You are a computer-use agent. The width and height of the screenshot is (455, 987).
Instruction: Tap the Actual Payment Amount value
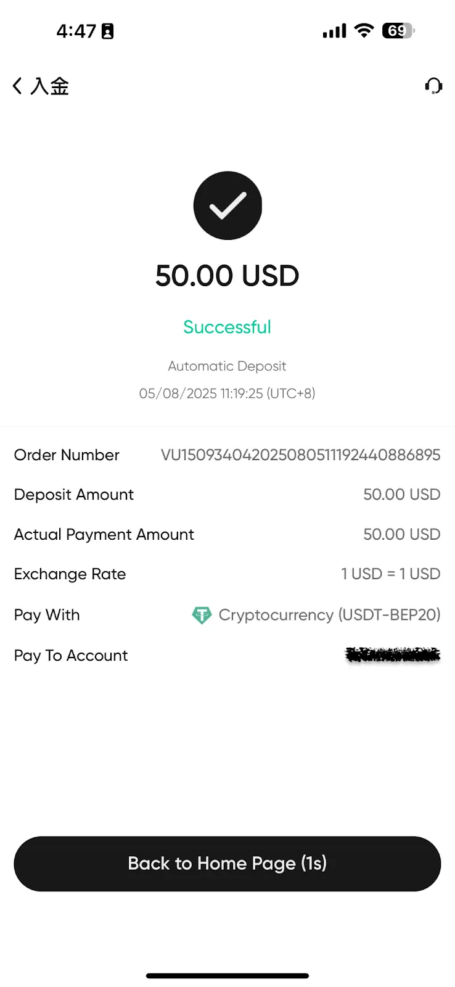tap(401, 534)
